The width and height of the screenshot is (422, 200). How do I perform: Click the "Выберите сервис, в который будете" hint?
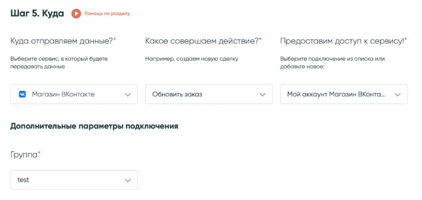pos(59,59)
